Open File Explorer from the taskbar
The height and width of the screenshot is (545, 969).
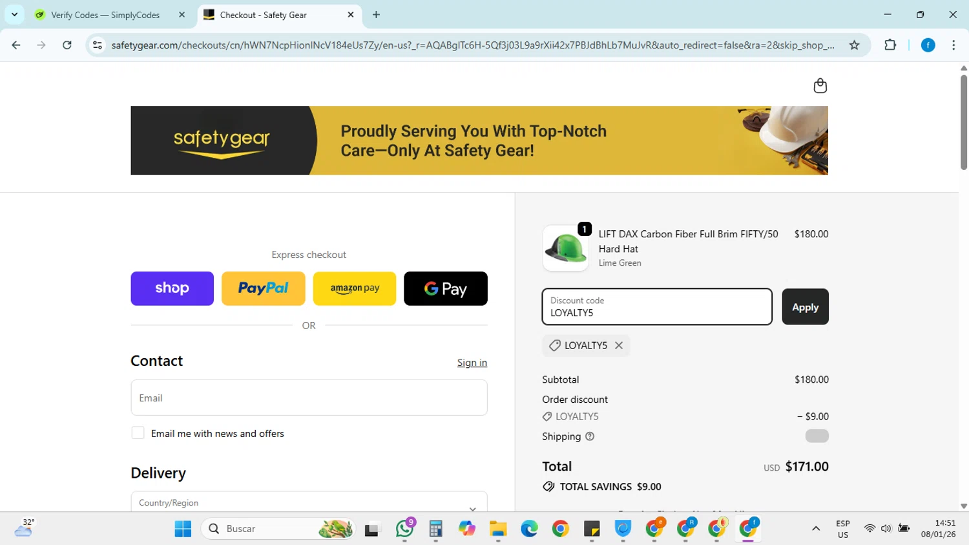[x=498, y=529]
